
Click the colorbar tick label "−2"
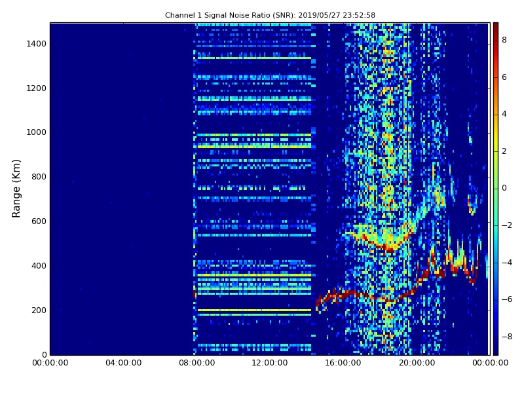point(506,225)
